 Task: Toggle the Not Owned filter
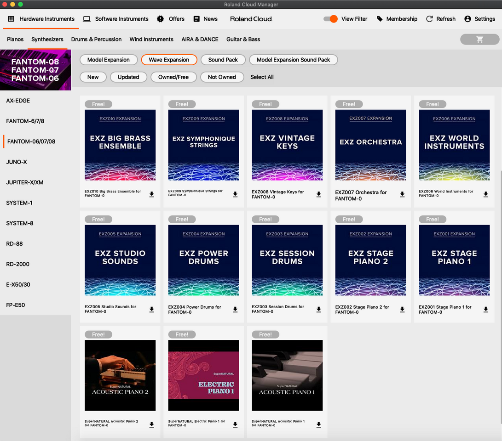tap(222, 77)
